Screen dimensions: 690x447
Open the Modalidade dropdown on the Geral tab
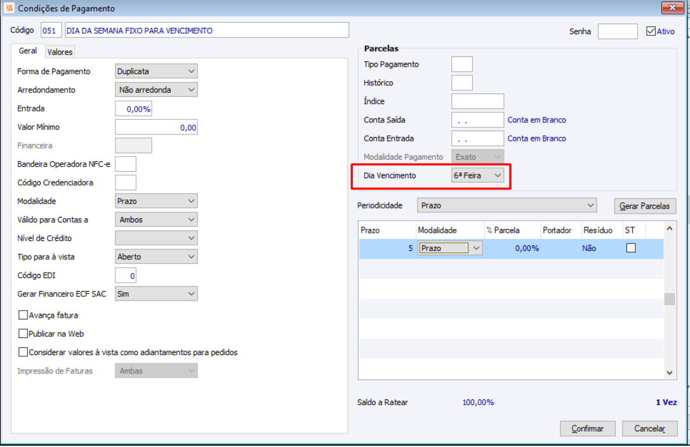(156, 201)
